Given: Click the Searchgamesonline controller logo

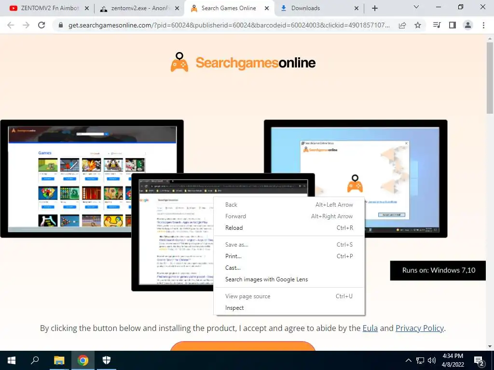Looking at the screenshot, I should tap(243, 62).
